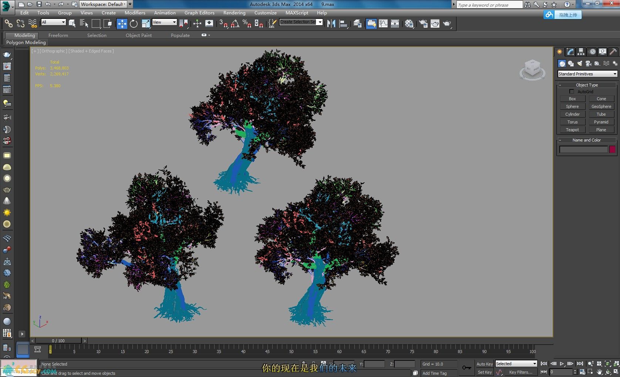
Task: Open the Curve Editor icon
Action: tap(383, 24)
